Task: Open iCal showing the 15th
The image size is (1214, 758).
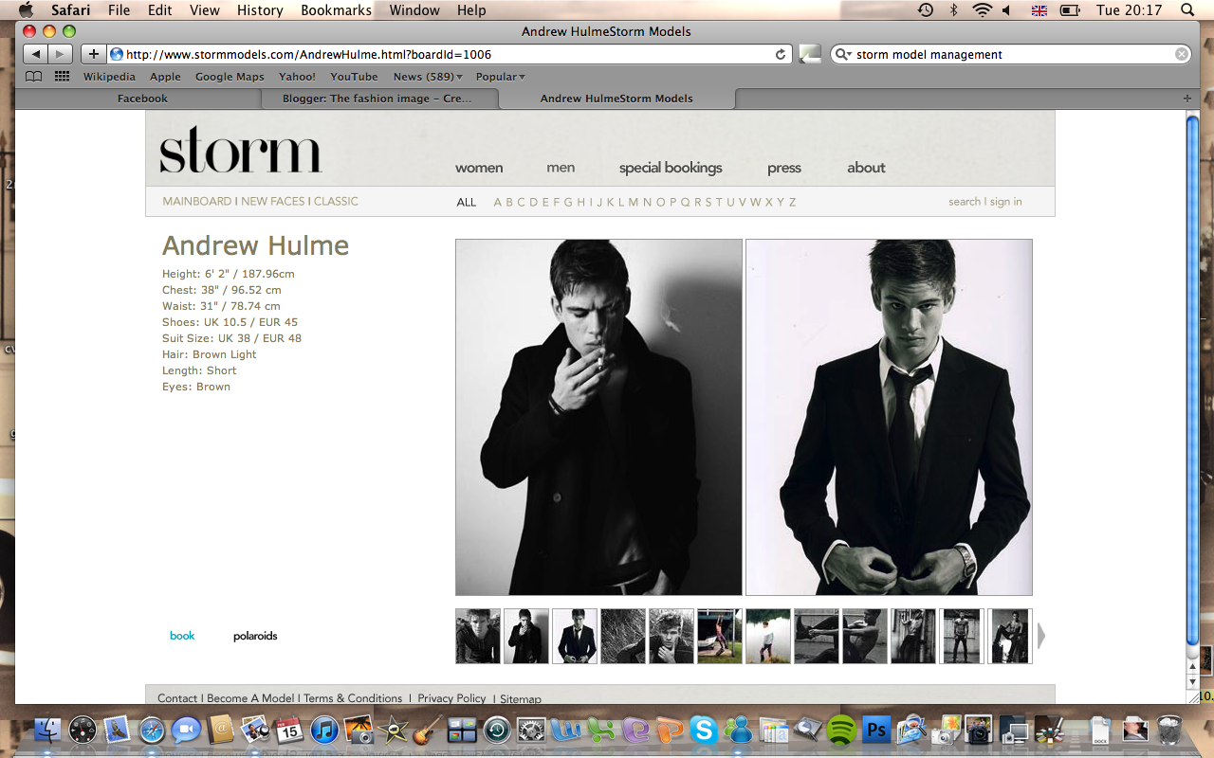Action: pos(291,731)
